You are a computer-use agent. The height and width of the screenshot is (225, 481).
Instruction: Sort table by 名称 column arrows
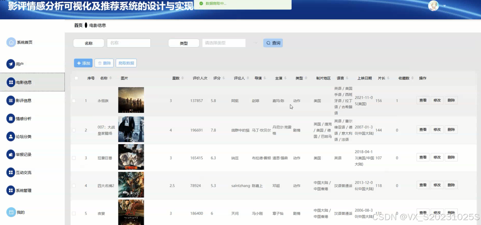pos(111,78)
